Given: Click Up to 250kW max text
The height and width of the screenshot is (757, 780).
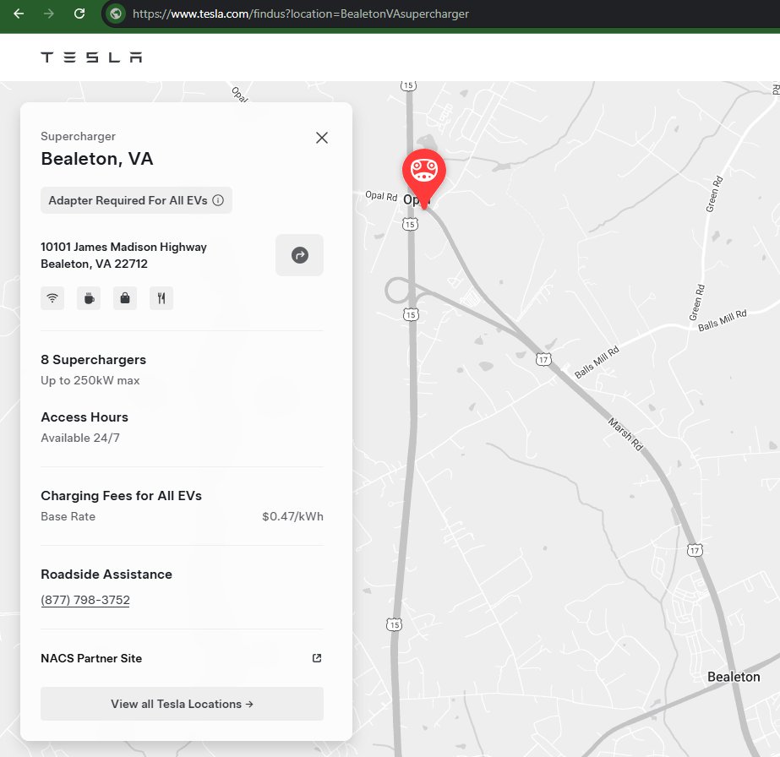Looking at the screenshot, I should [x=90, y=380].
